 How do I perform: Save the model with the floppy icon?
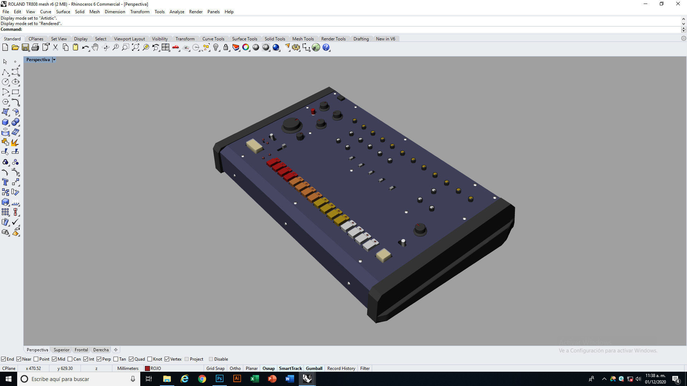click(25, 47)
